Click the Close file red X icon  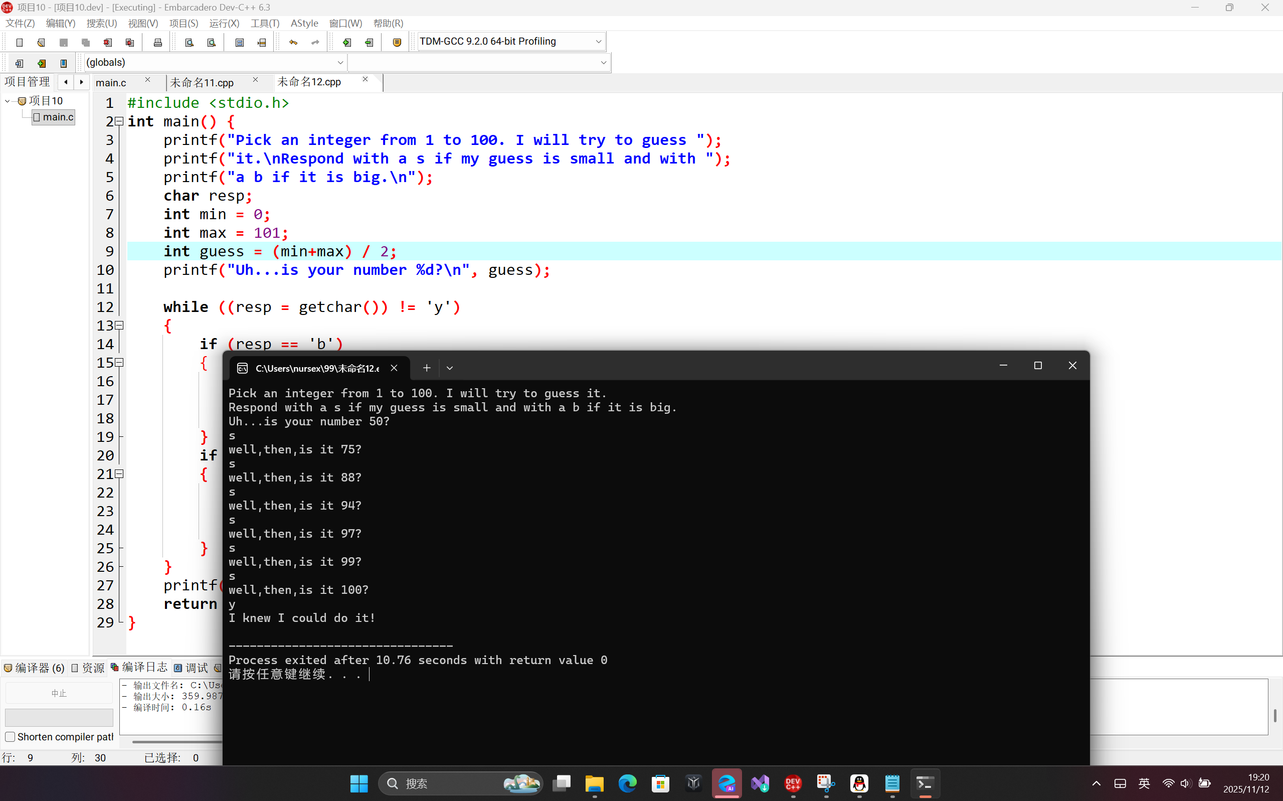tap(107, 42)
